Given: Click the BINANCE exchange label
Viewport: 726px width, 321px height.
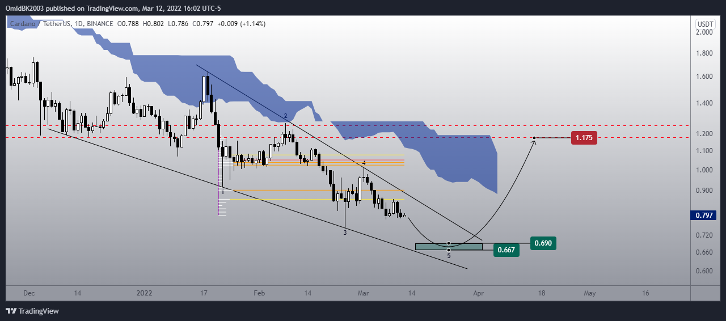Looking at the screenshot, I should [100, 24].
